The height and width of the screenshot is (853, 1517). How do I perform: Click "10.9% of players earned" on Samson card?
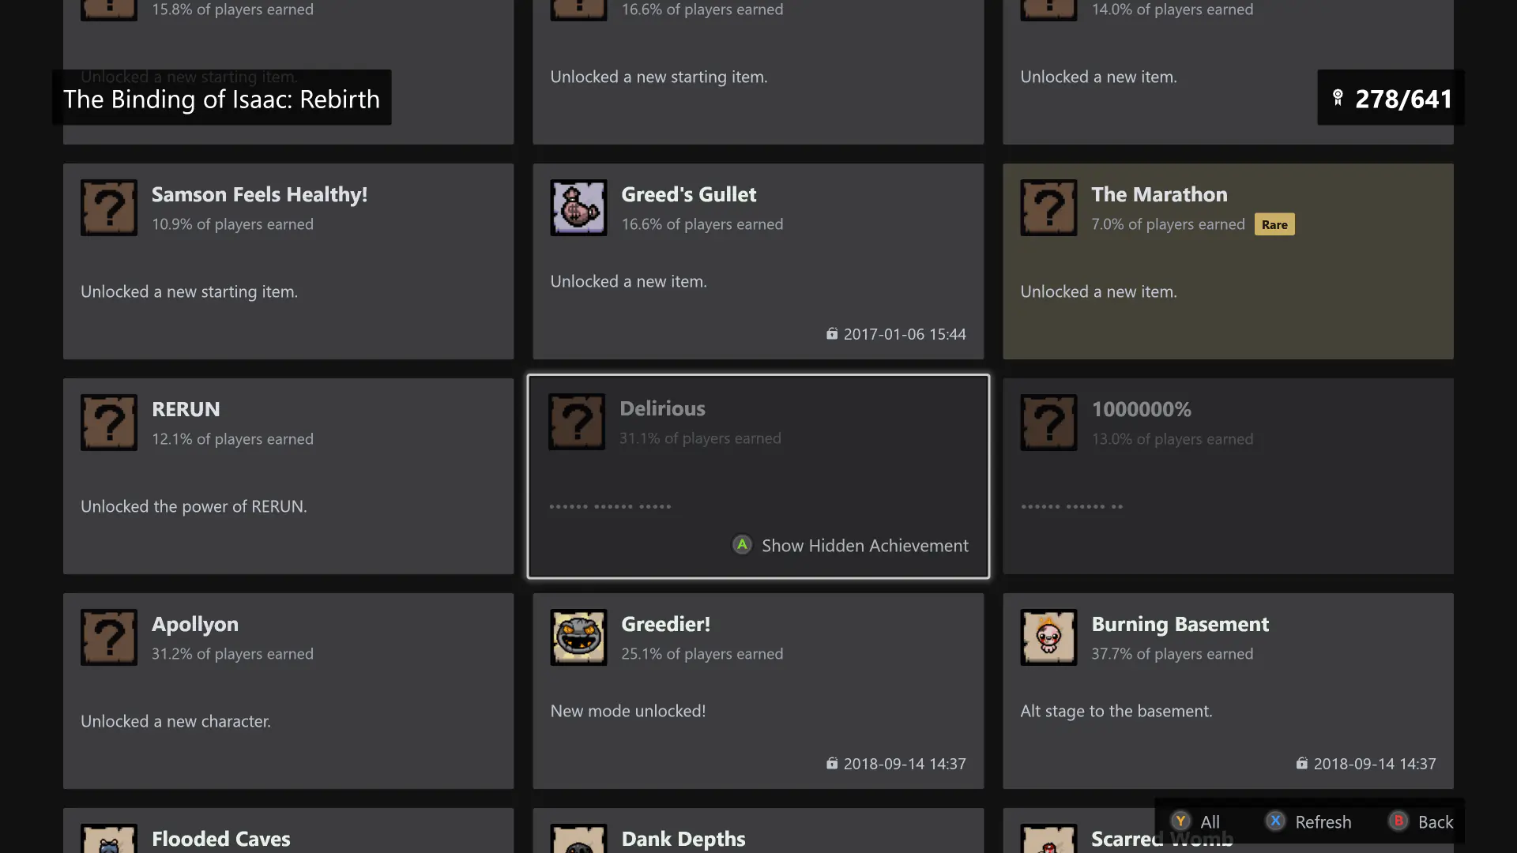[232, 224]
